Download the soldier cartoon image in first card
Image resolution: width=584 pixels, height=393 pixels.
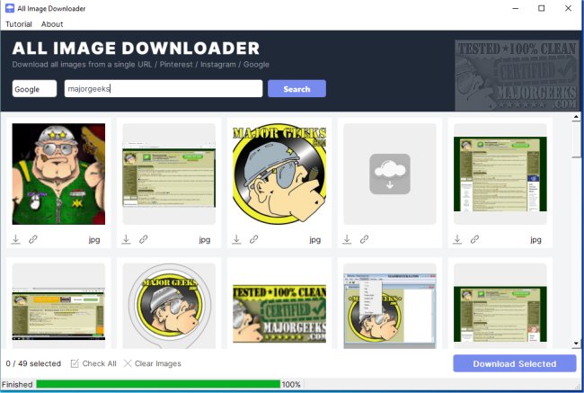coord(15,239)
